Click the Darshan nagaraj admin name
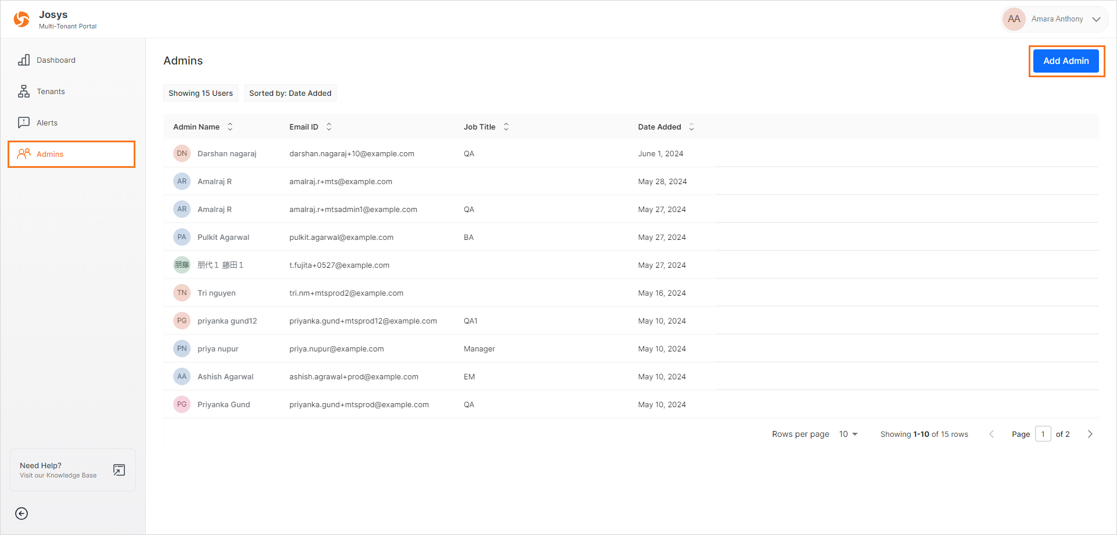 pyautogui.click(x=227, y=153)
